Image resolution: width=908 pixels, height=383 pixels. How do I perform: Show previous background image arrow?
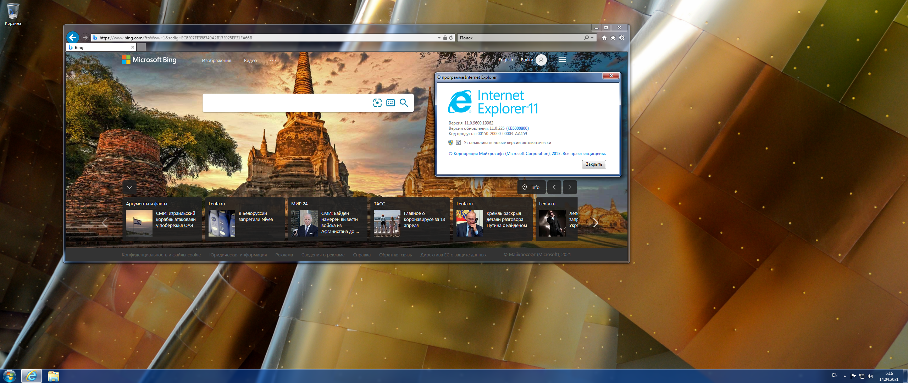tap(554, 187)
